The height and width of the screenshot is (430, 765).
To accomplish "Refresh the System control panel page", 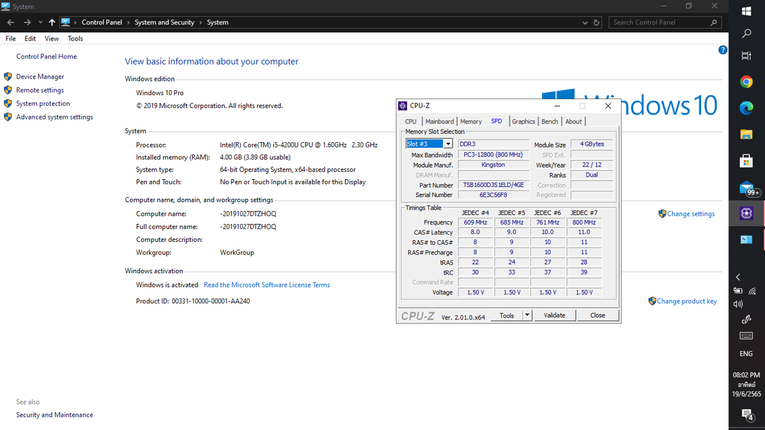I will 596,22.
